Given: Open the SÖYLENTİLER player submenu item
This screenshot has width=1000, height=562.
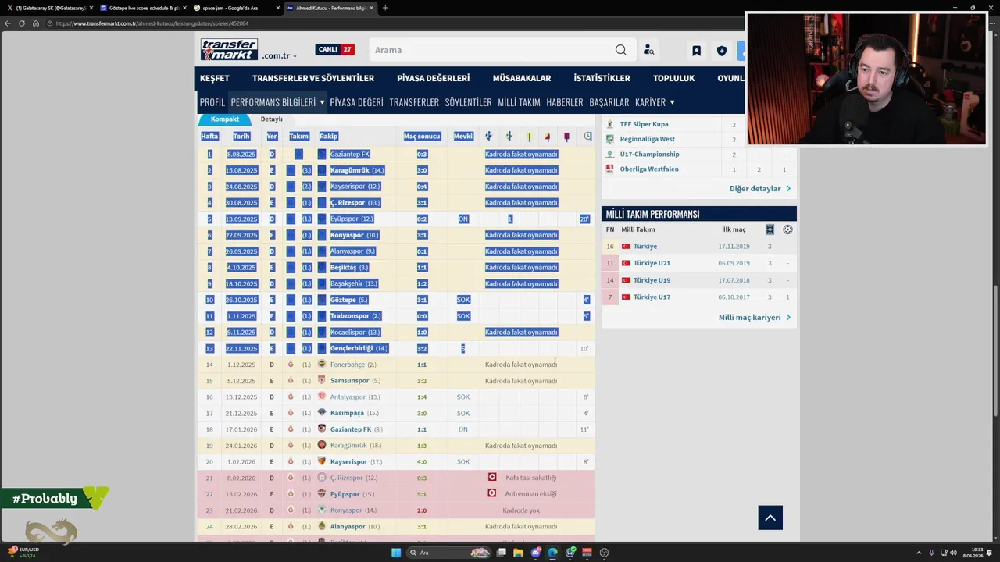Looking at the screenshot, I should click(468, 102).
